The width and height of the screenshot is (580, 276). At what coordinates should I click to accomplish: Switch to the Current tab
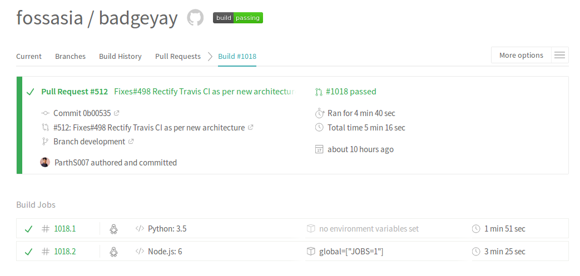(x=29, y=56)
